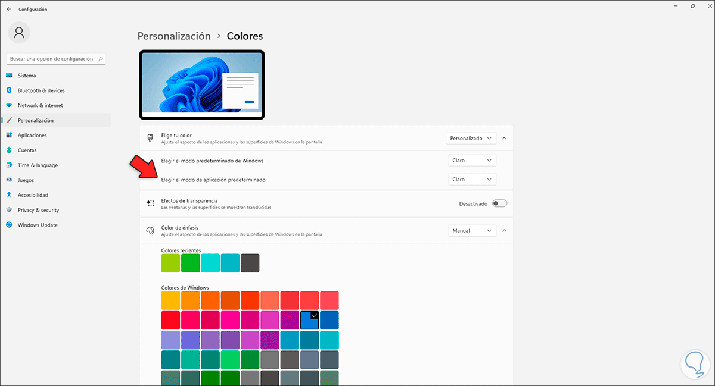Image resolution: width=715 pixels, height=386 pixels.
Task: Open the Juegos settings page
Action: coord(26,180)
